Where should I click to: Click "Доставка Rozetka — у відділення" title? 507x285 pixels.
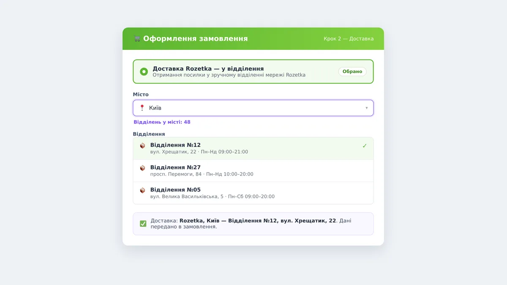pyautogui.click(x=208, y=68)
